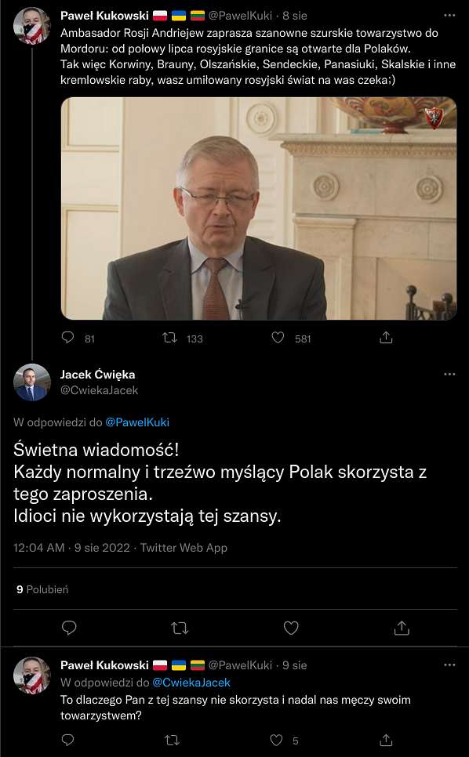
Task: Retweet the top tweet showing 133 retweets
Action: tap(169, 338)
